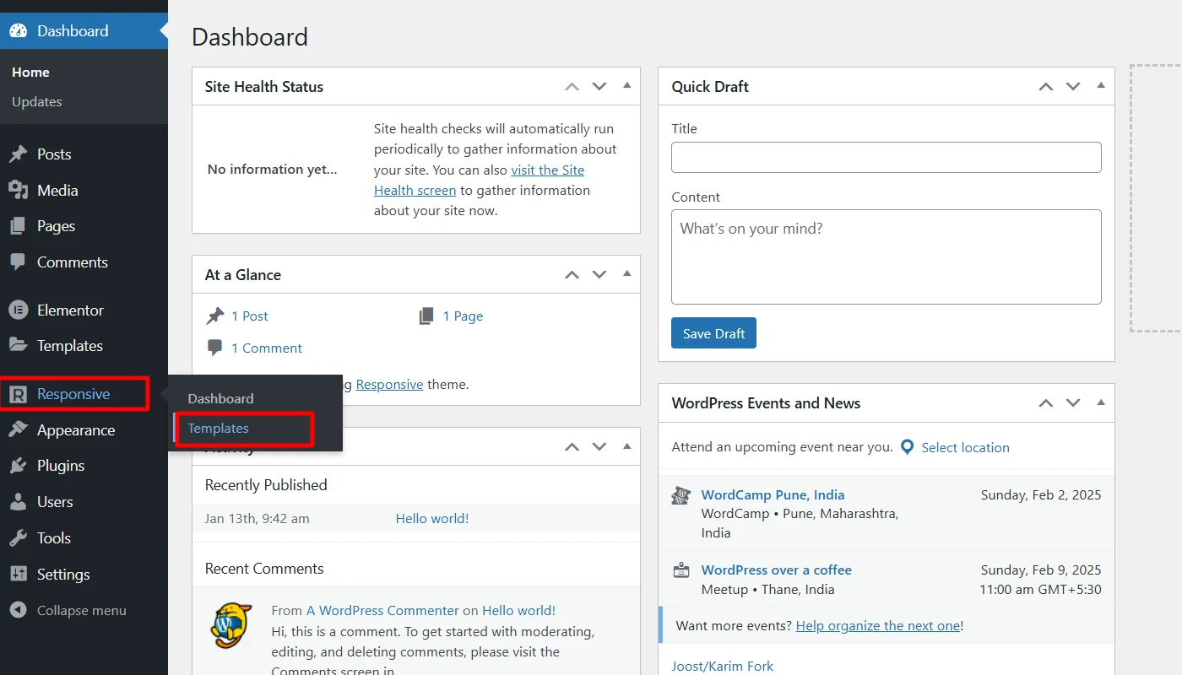The width and height of the screenshot is (1182, 675).
Task: Click the Save Draft button
Action: [713, 333]
